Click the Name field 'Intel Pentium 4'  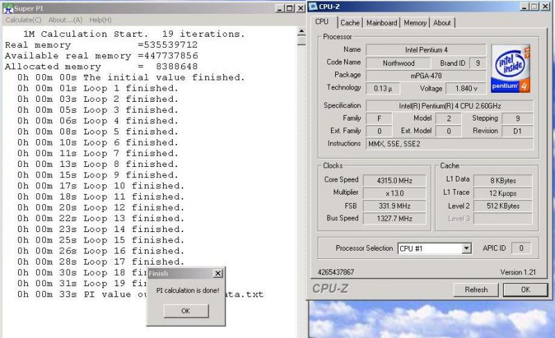pyautogui.click(x=426, y=50)
